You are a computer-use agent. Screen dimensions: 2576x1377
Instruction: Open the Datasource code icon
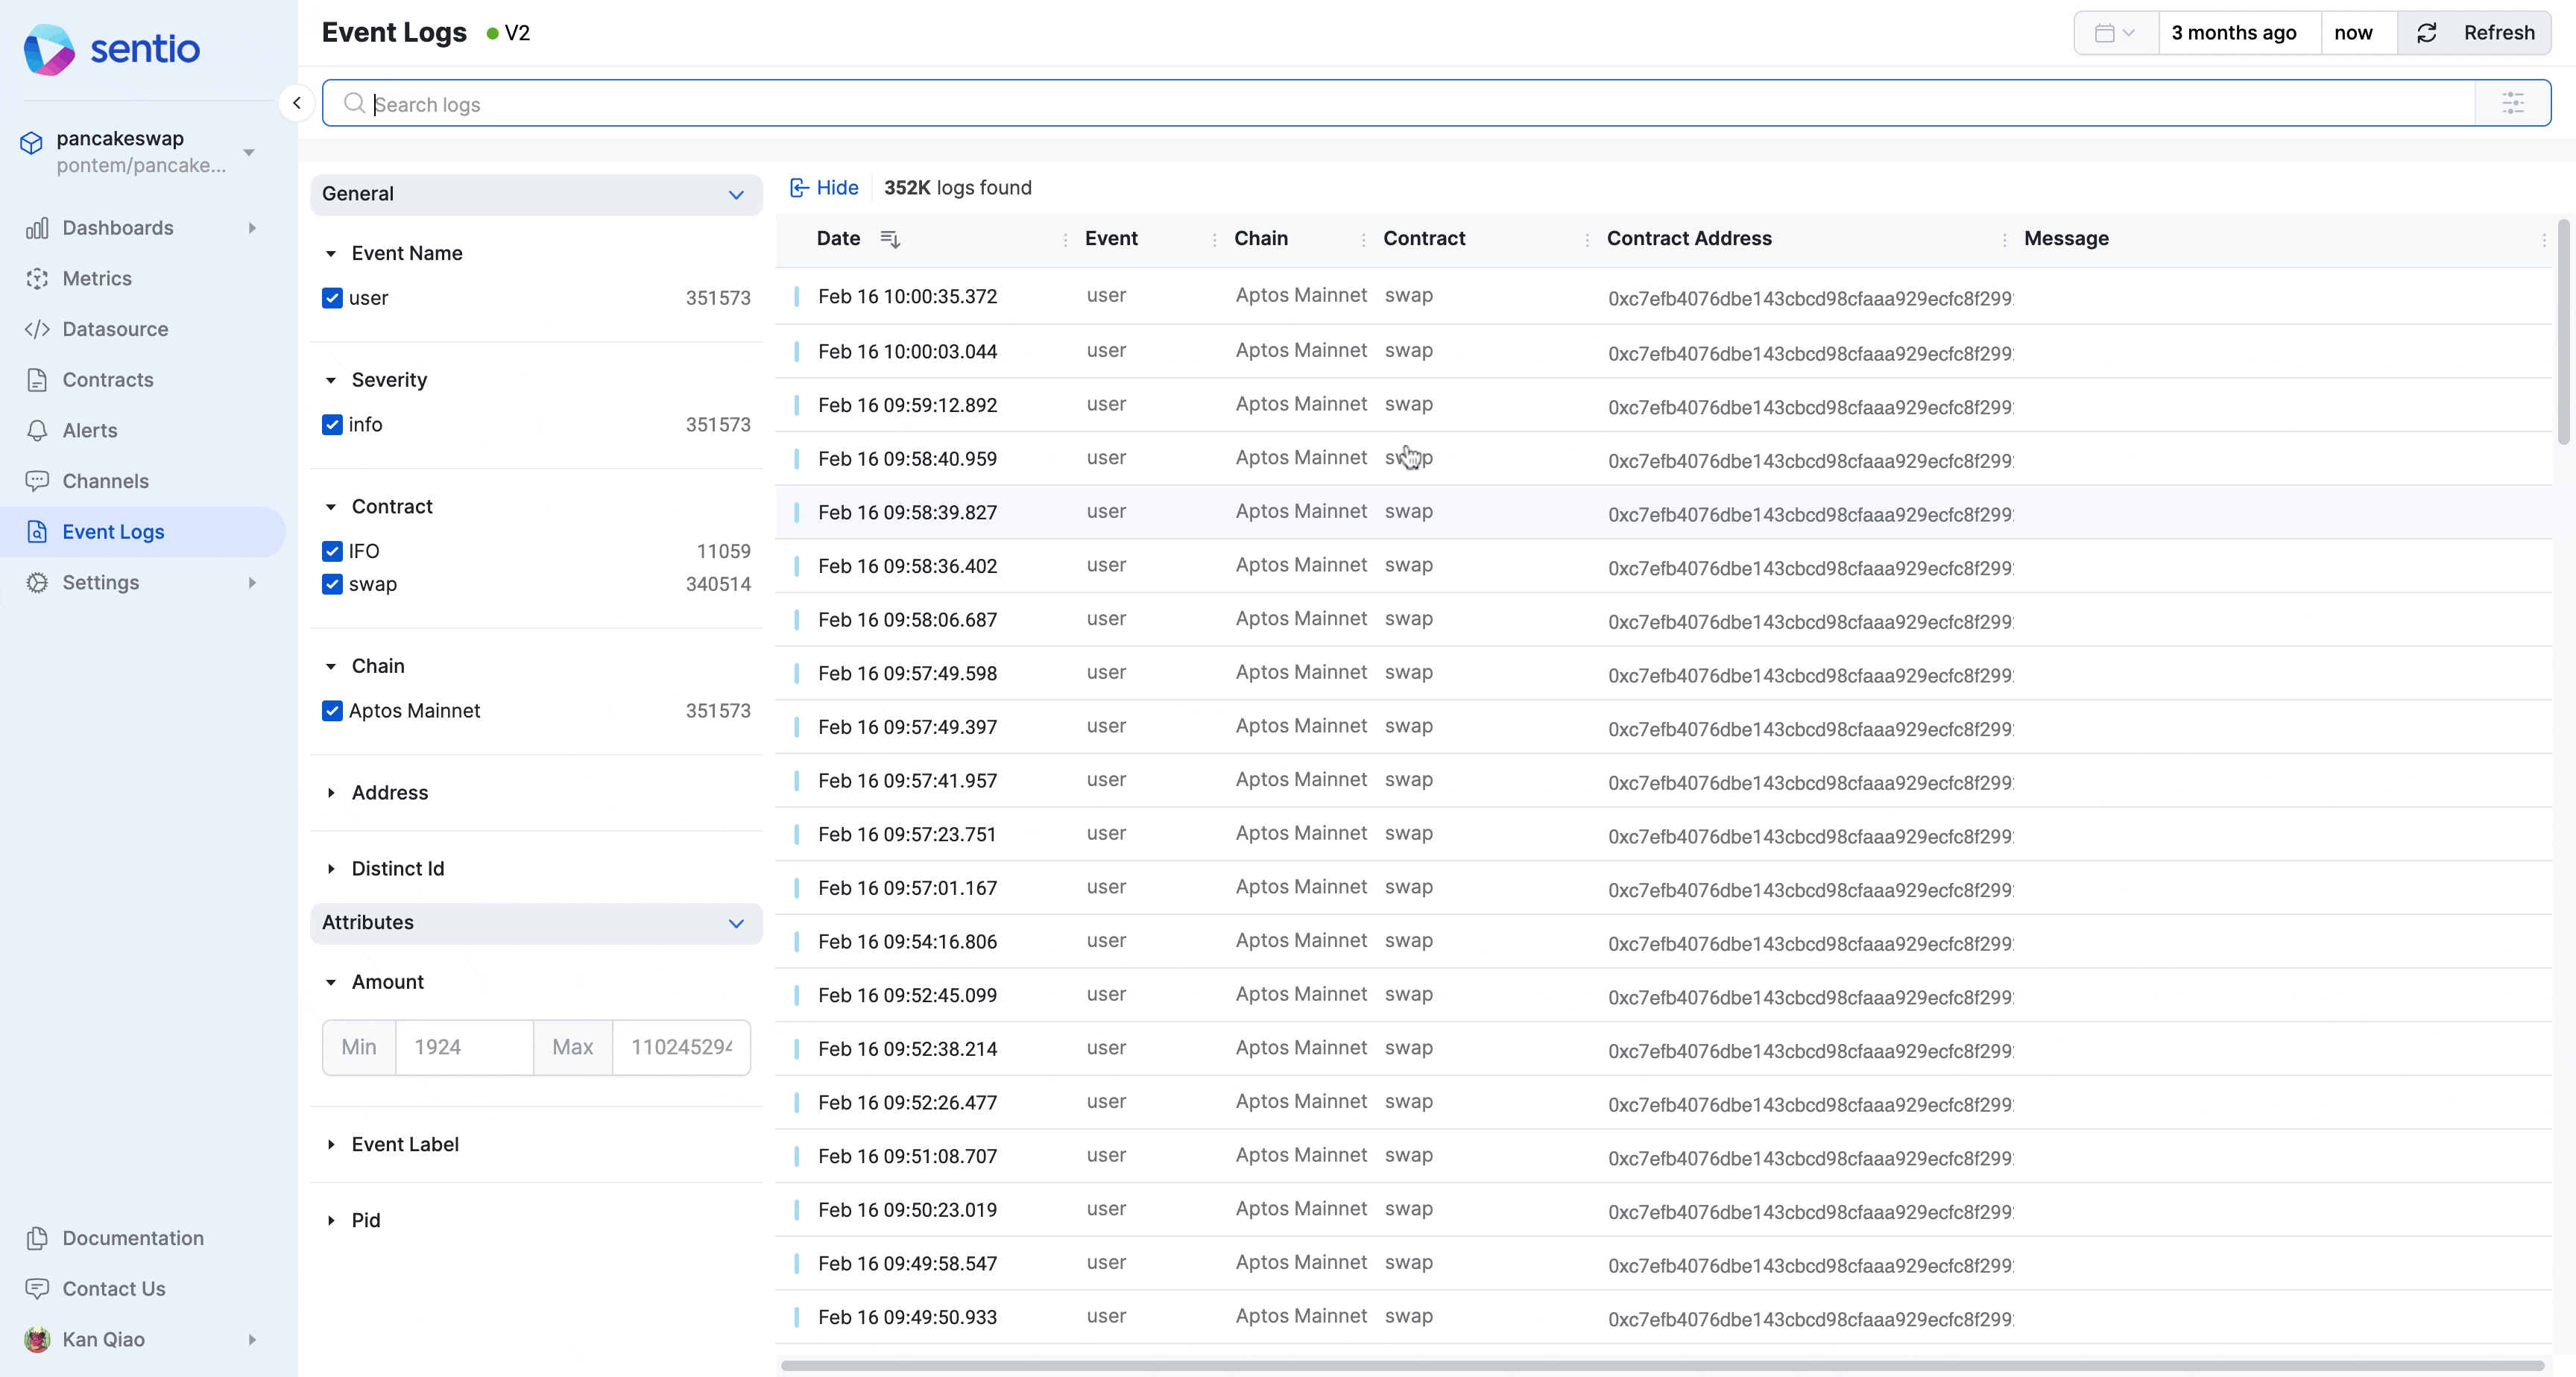pyautogui.click(x=37, y=329)
